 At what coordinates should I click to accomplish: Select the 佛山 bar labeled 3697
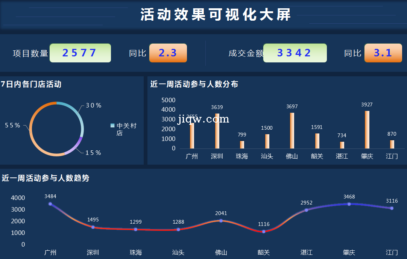tap(292, 130)
